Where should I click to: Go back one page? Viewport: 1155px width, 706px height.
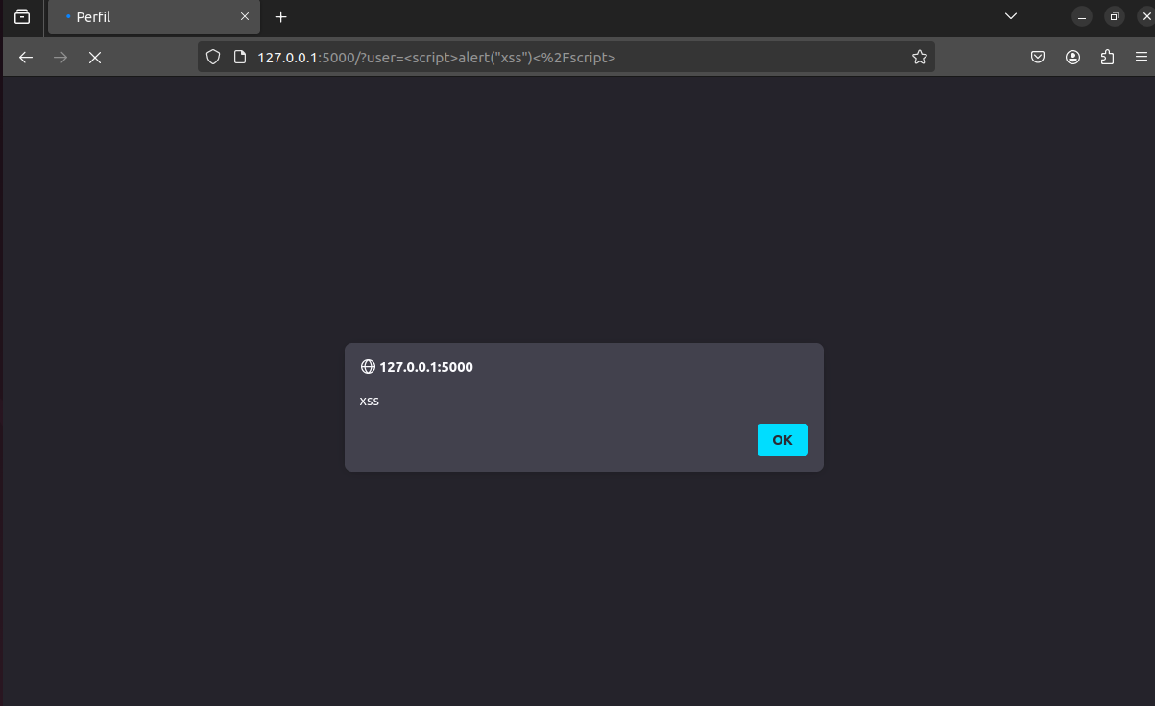(x=26, y=58)
